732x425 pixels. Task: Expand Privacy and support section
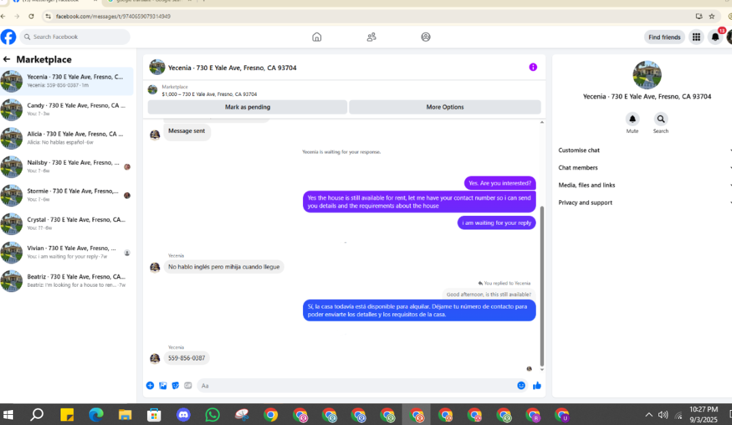point(645,203)
